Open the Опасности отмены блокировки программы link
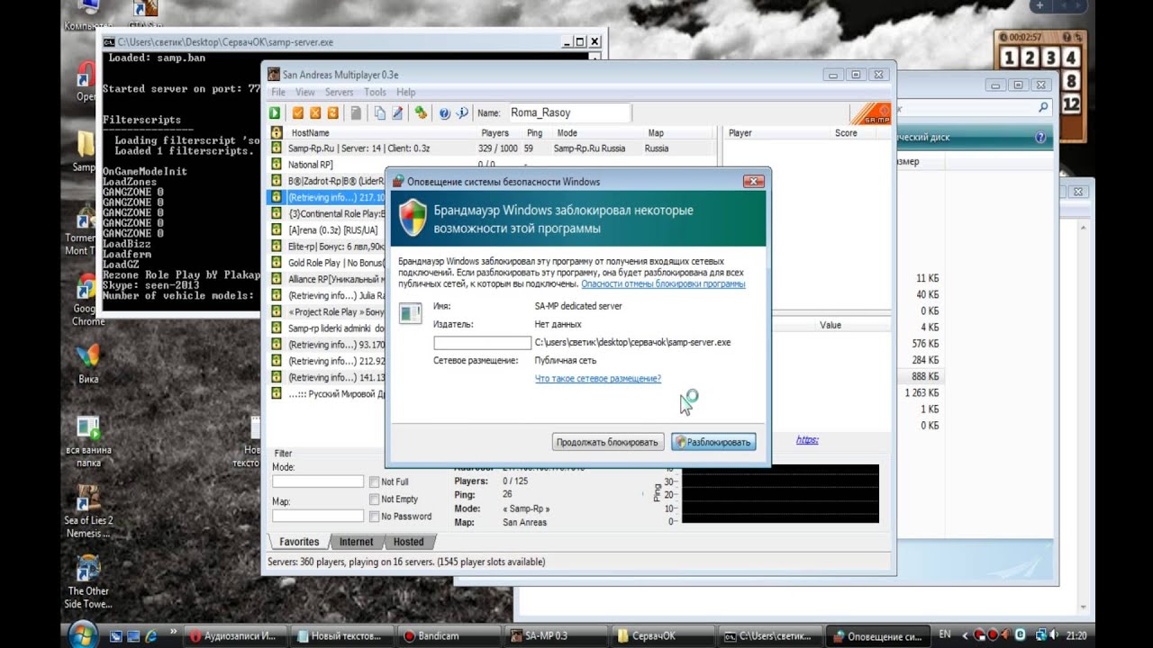Image resolution: width=1153 pixels, height=648 pixels. pos(663,284)
